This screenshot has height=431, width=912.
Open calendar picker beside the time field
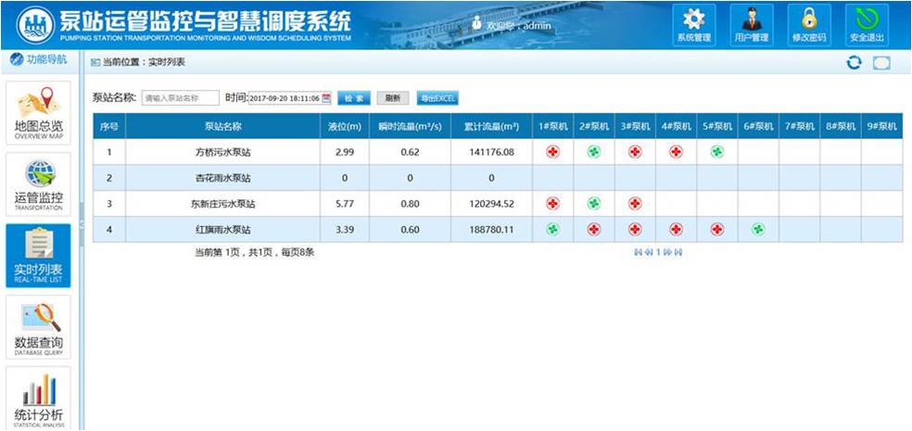tap(326, 98)
